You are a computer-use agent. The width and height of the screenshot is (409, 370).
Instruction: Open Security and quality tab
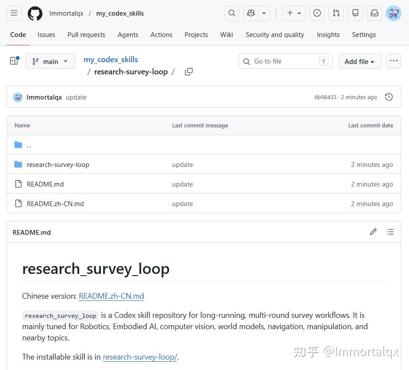pos(275,35)
